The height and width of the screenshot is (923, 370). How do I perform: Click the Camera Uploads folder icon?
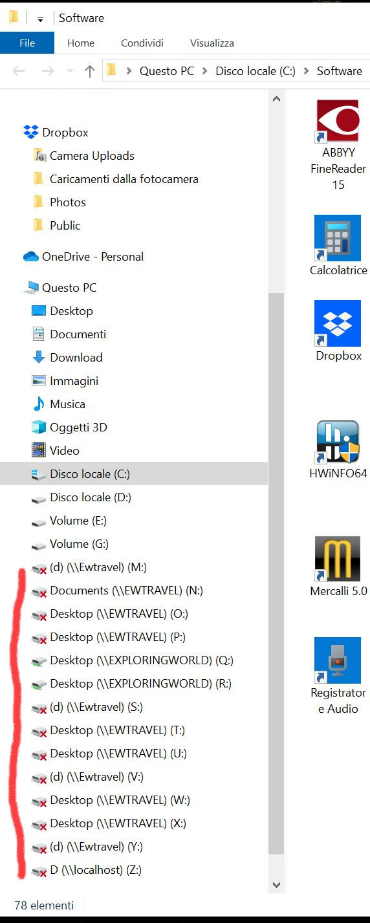pyautogui.click(x=39, y=156)
